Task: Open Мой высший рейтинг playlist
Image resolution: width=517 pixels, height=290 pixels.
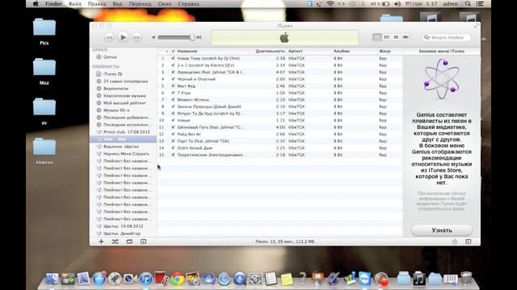Action: (x=124, y=103)
